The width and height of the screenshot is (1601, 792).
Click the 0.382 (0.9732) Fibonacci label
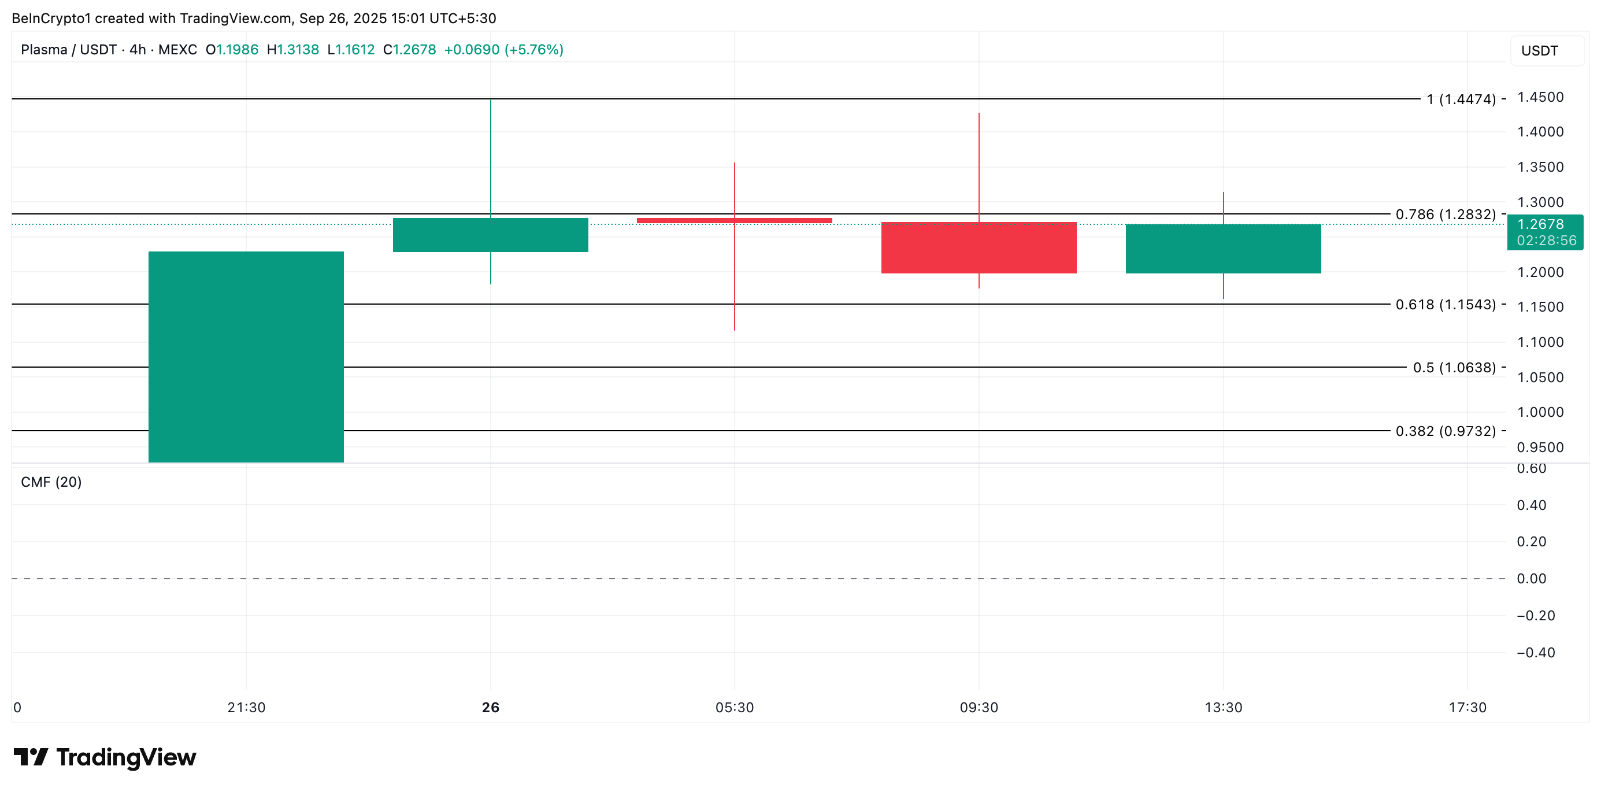tap(1445, 431)
